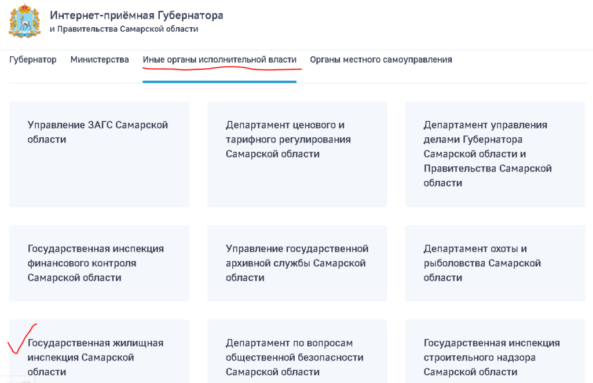593x383 pixels.
Task: Click the Samara region coat of arms logo
Action: click(x=24, y=21)
